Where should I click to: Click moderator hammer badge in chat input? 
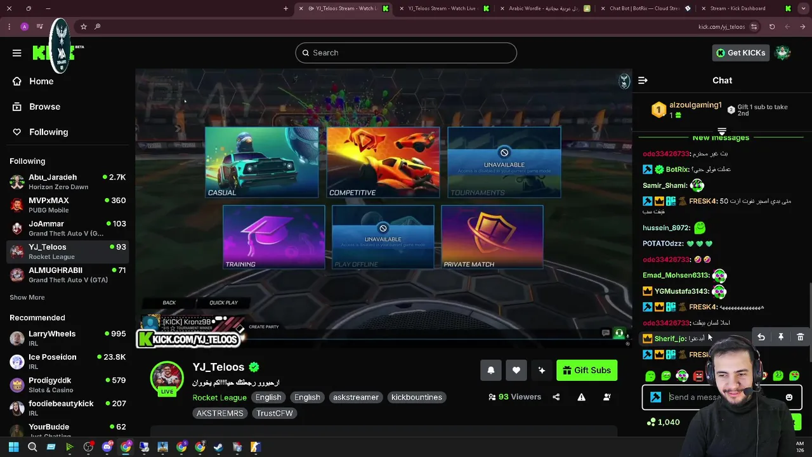point(656,397)
